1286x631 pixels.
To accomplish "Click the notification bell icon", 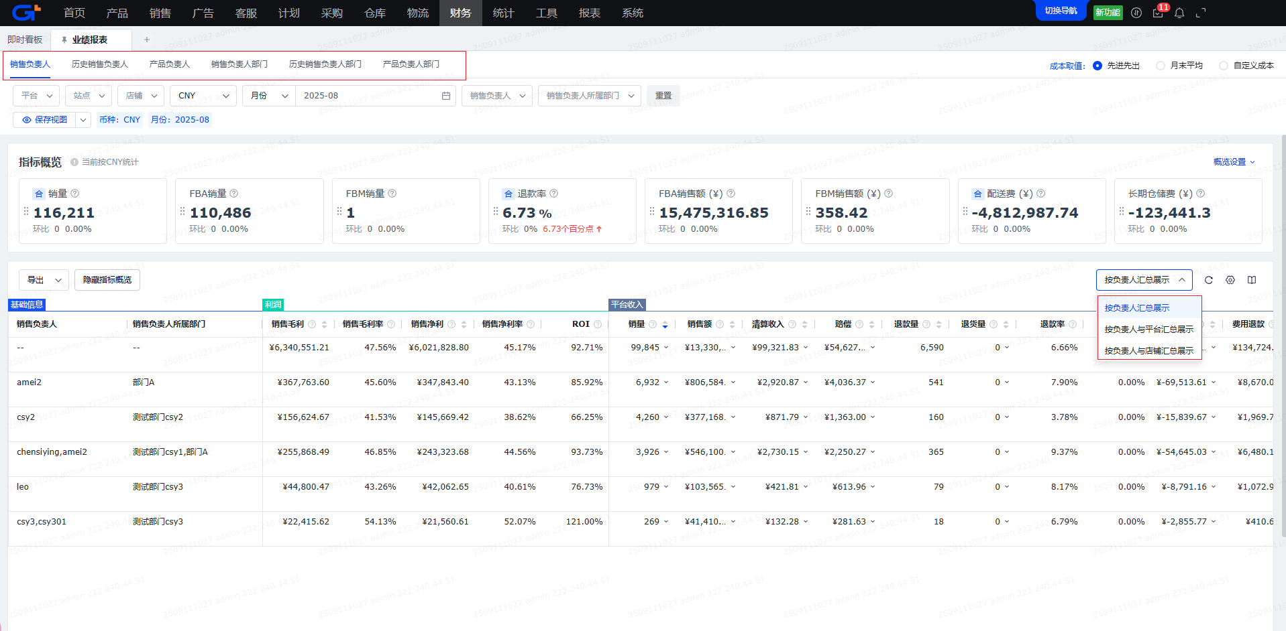I will 1179,13.
